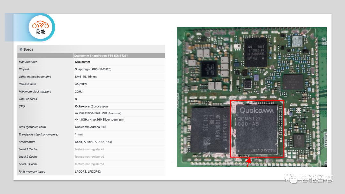Select '64bit, ARMv8-A (A32, A64)' value
The width and height of the screenshot is (345, 194).
(x=94, y=142)
